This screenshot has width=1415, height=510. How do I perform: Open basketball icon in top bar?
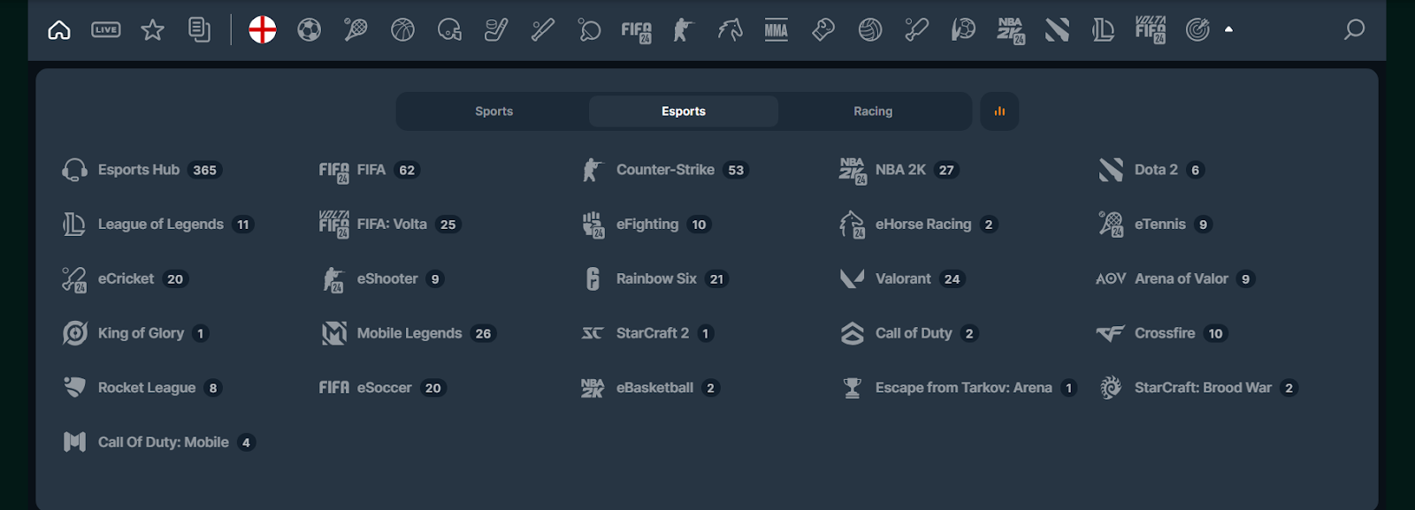tap(402, 30)
